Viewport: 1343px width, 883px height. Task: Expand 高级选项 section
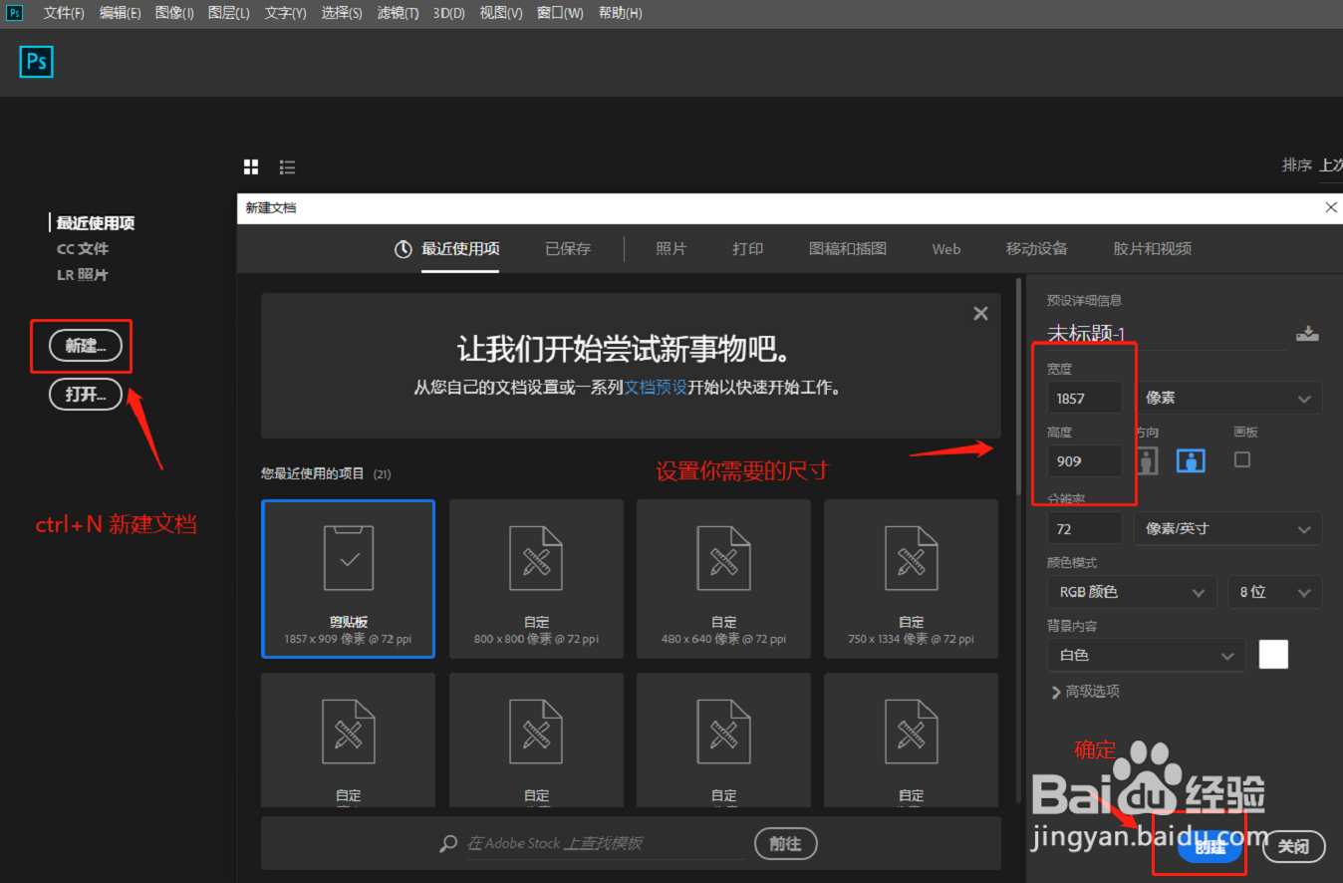click(x=1086, y=692)
